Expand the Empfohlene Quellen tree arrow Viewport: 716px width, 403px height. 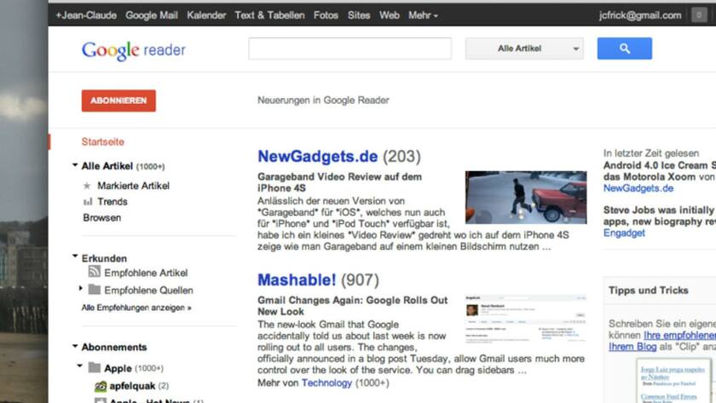point(80,288)
